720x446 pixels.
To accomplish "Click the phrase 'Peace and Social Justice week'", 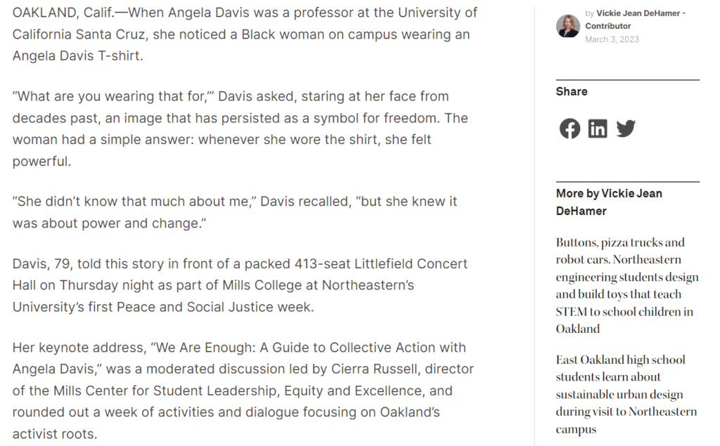I will pyautogui.click(x=215, y=307).
